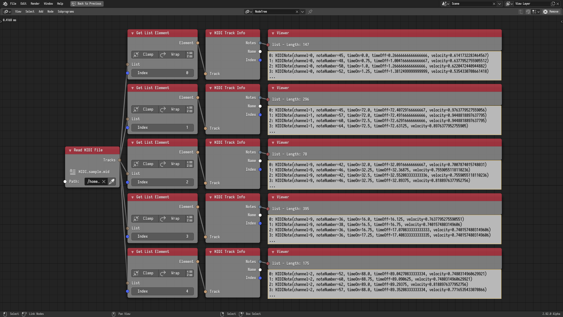Click the file picker icon next to Path

coord(112,182)
